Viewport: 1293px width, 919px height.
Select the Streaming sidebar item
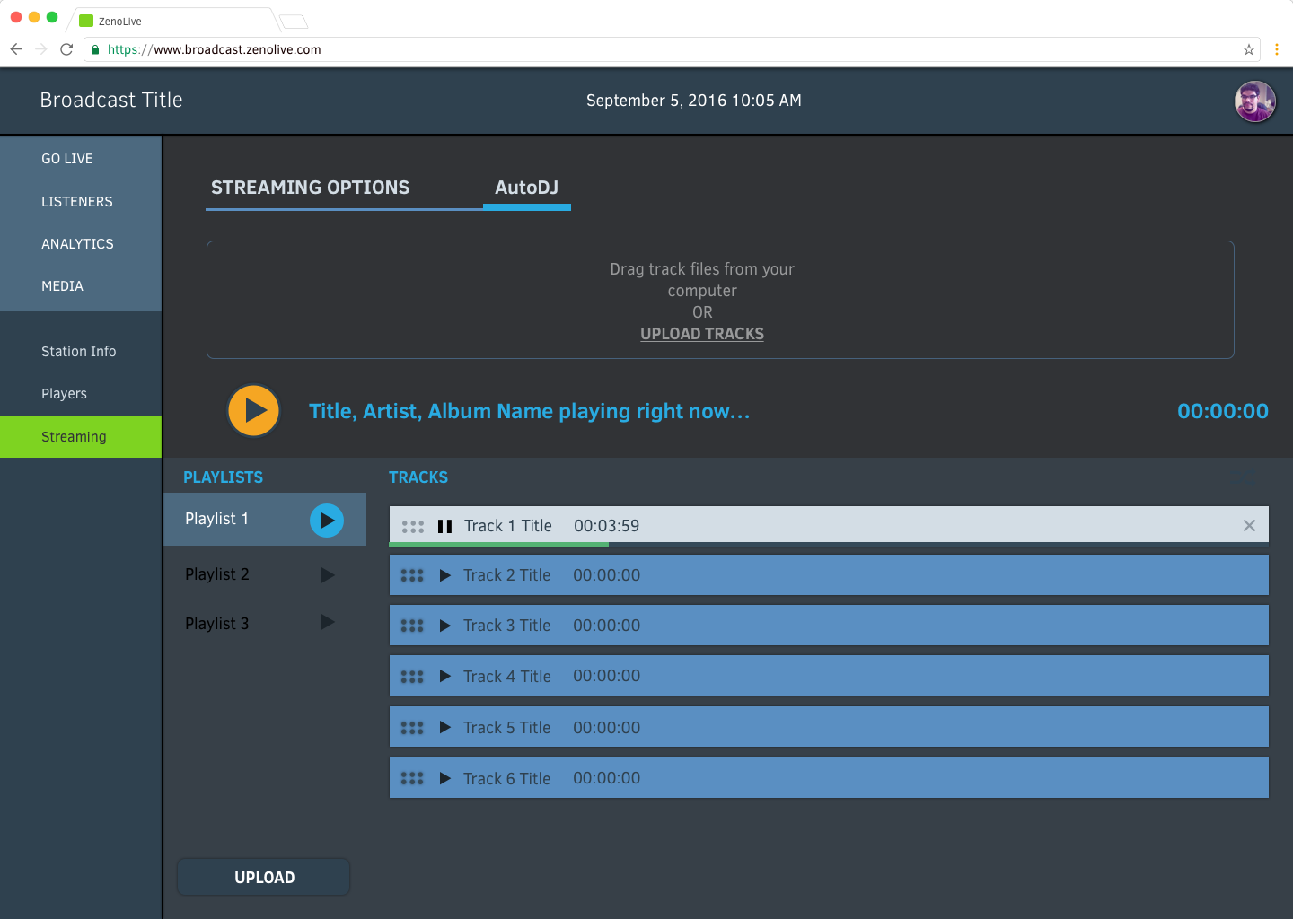81,436
